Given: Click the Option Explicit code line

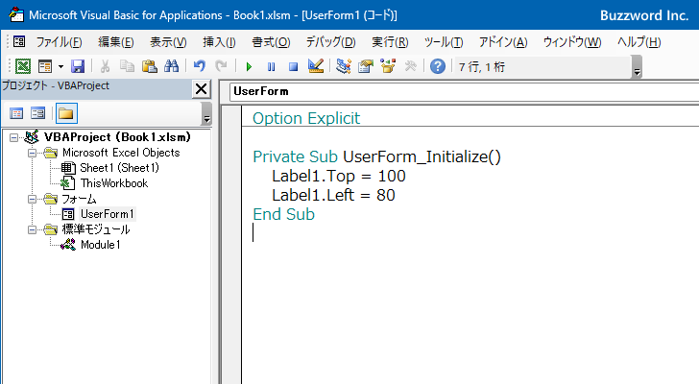Looking at the screenshot, I should click(x=305, y=118).
